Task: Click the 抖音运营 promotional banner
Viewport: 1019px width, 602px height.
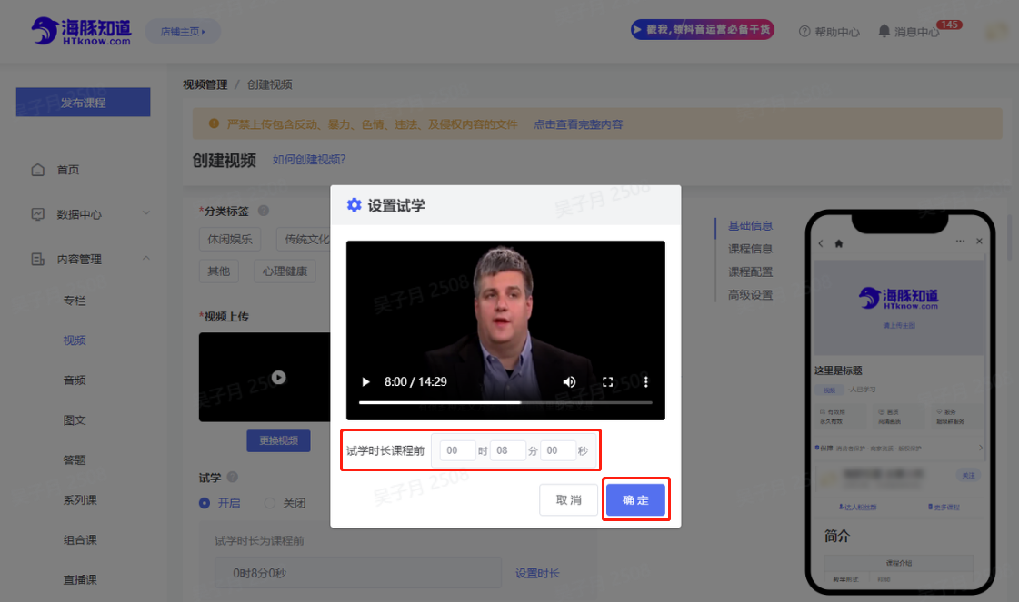Action: click(702, 29)
